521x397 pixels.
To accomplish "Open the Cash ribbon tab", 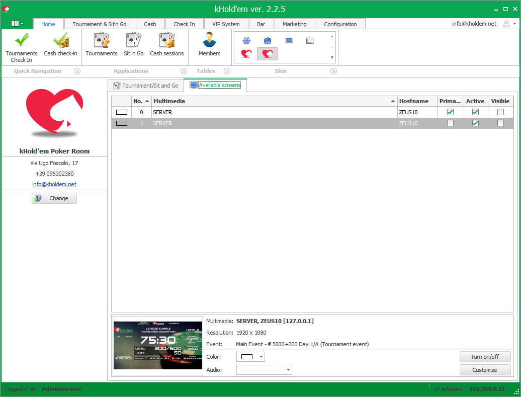I will (x=150, y=24).
